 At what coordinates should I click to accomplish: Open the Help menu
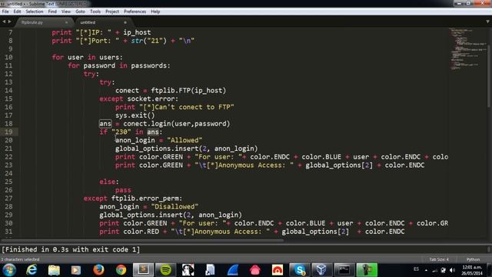[155, 12]
